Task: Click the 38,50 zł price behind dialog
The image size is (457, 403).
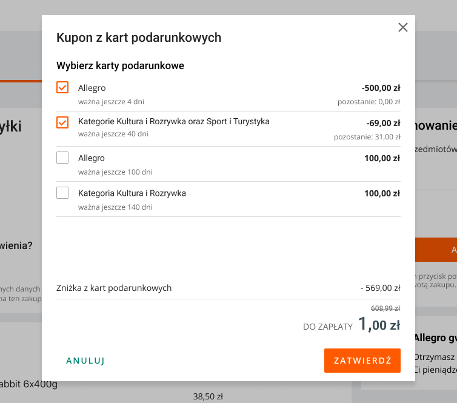Action: [208, 396]
